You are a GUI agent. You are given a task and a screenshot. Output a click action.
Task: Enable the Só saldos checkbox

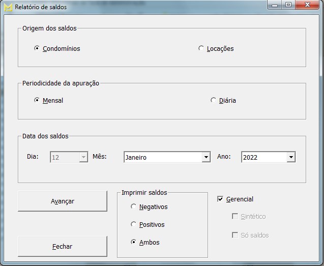tap(234, 235)
